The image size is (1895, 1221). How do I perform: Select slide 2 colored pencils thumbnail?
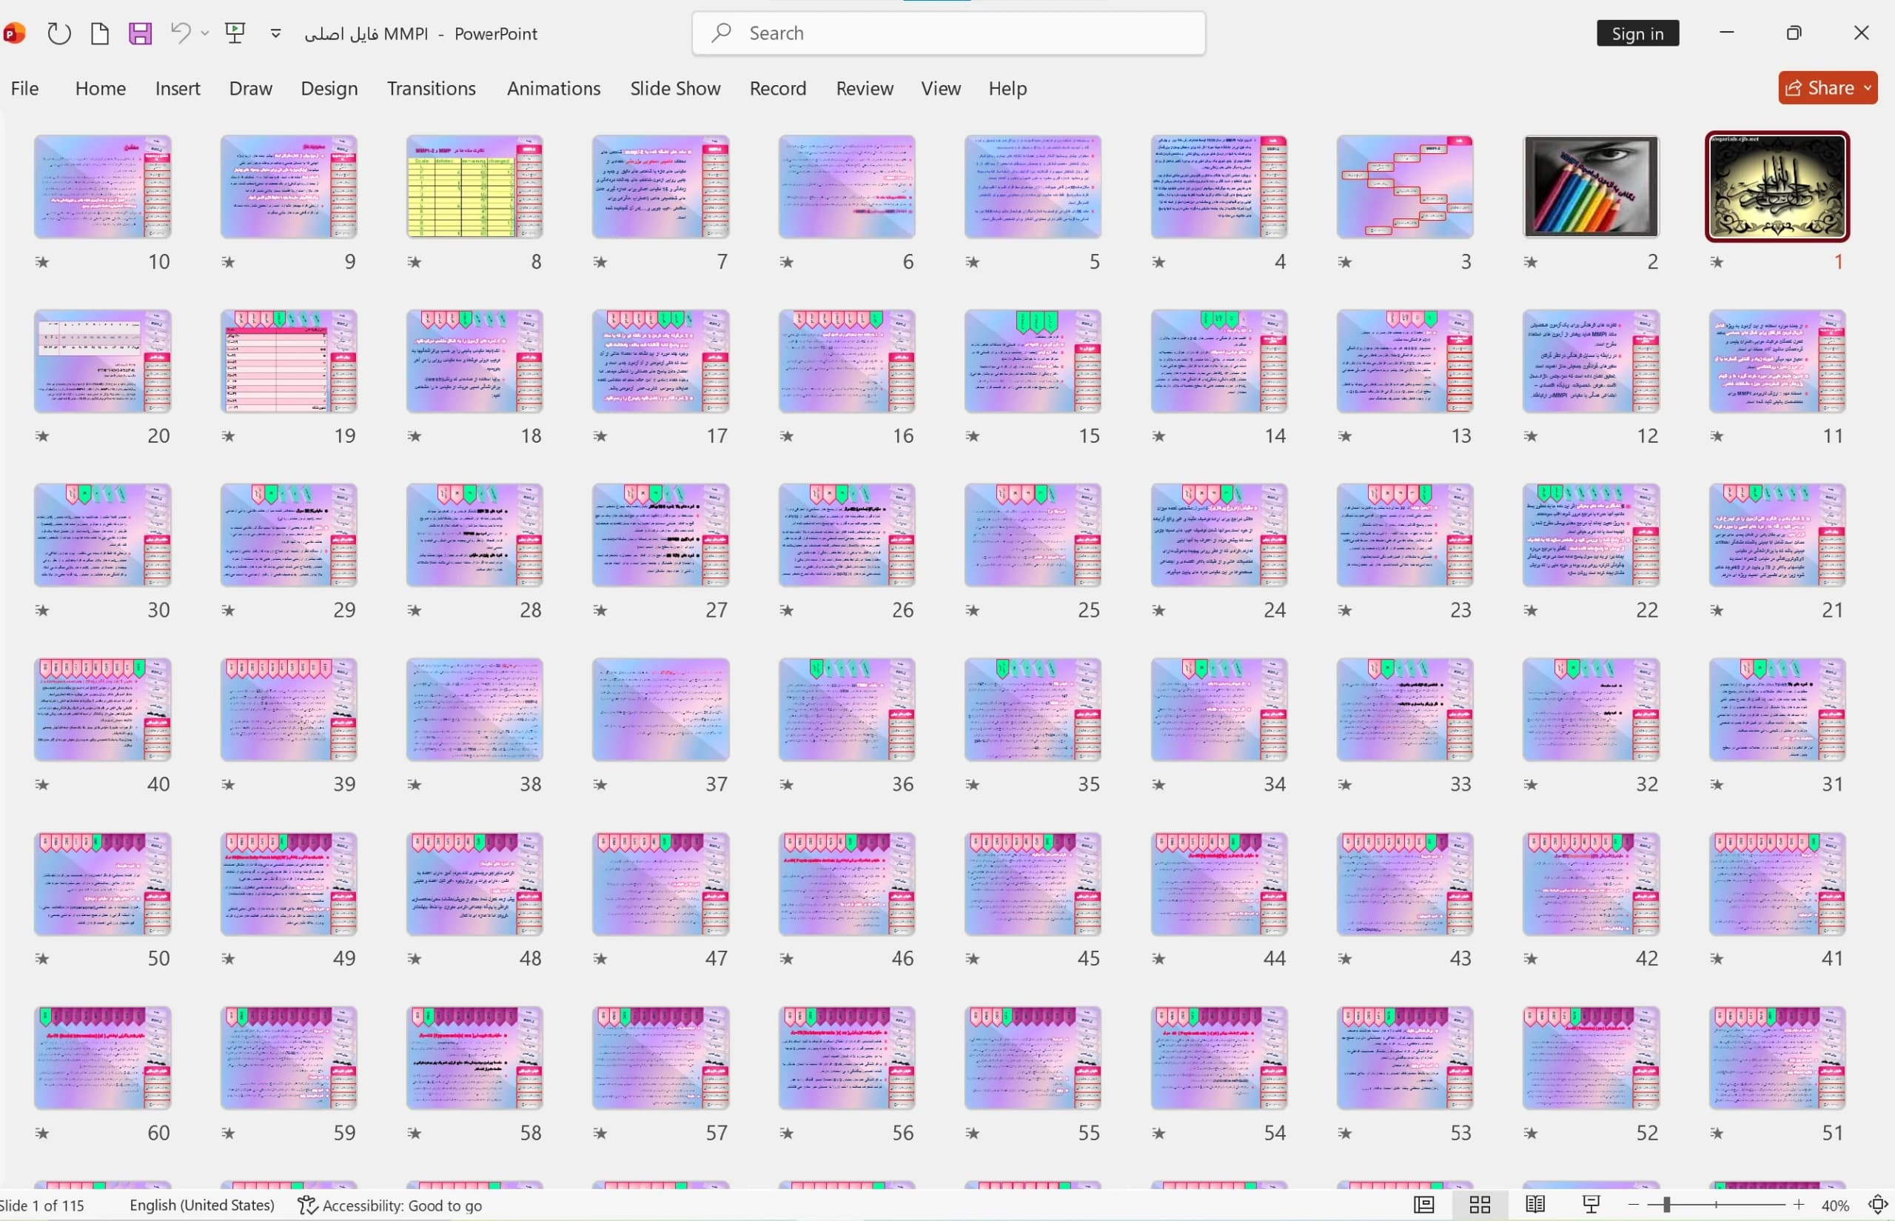click(x=1591, y=187)
